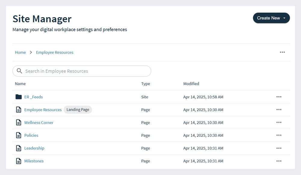Open the Policies page link

click(x=31, y=135)
